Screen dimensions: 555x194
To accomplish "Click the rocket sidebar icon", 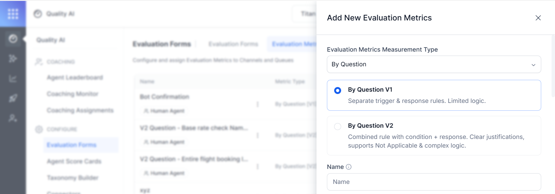I will point(13,98).
